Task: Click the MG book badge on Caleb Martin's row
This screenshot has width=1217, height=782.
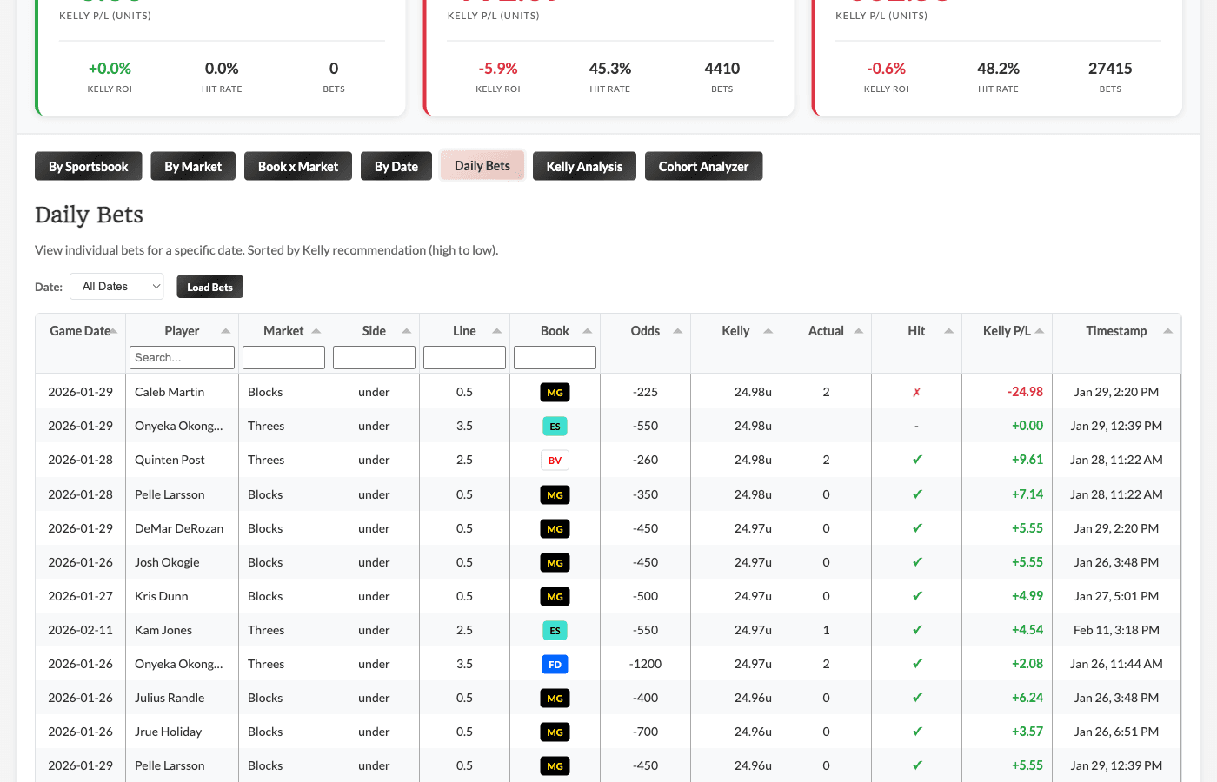Action: pos(555,392)
